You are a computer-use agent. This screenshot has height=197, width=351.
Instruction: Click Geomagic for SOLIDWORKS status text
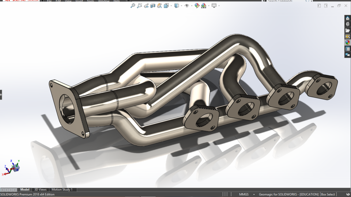click(x=289, y=194)
